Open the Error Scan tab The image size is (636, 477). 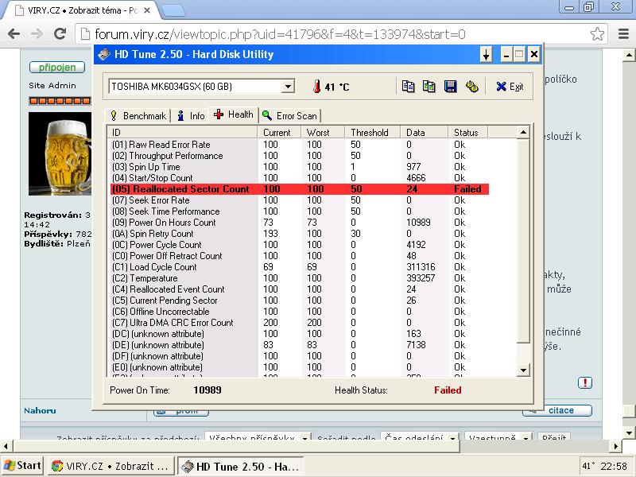[x=289, y=116]
